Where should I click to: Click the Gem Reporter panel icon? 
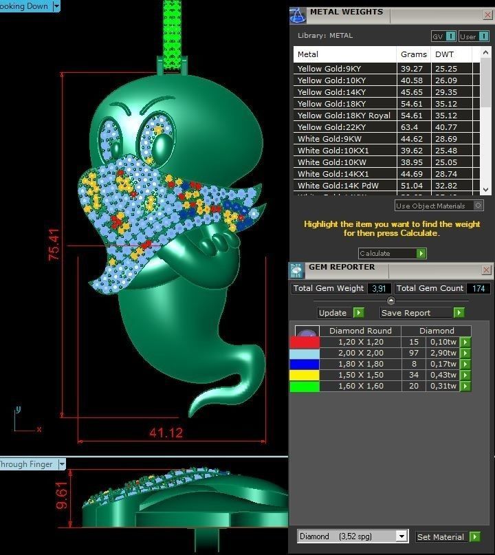(296, 271)
